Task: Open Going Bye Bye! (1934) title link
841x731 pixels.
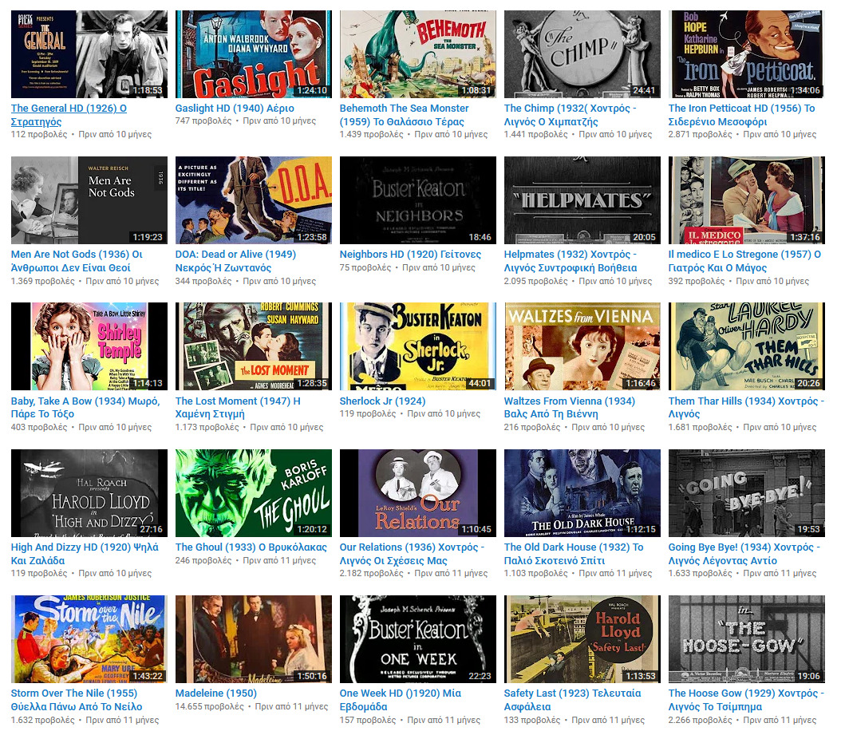Action: (x=744, y=554)
